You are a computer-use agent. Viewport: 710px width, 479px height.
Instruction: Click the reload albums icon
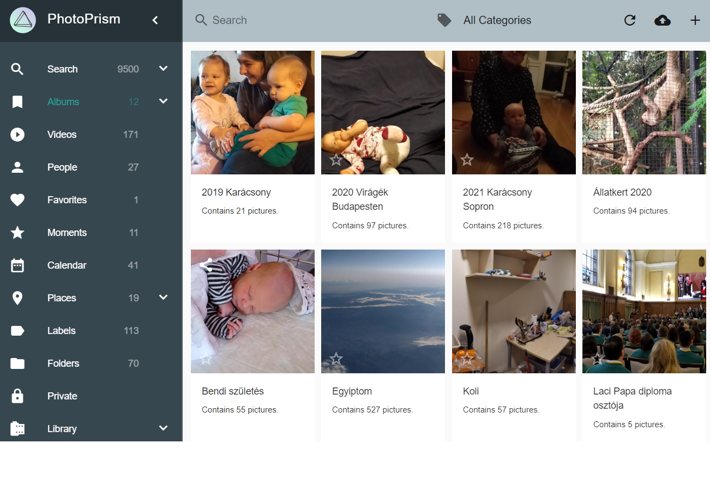[x=630, y=20]
